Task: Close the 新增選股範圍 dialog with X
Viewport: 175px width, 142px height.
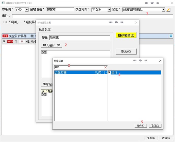Action: click(x=136, y=22)
